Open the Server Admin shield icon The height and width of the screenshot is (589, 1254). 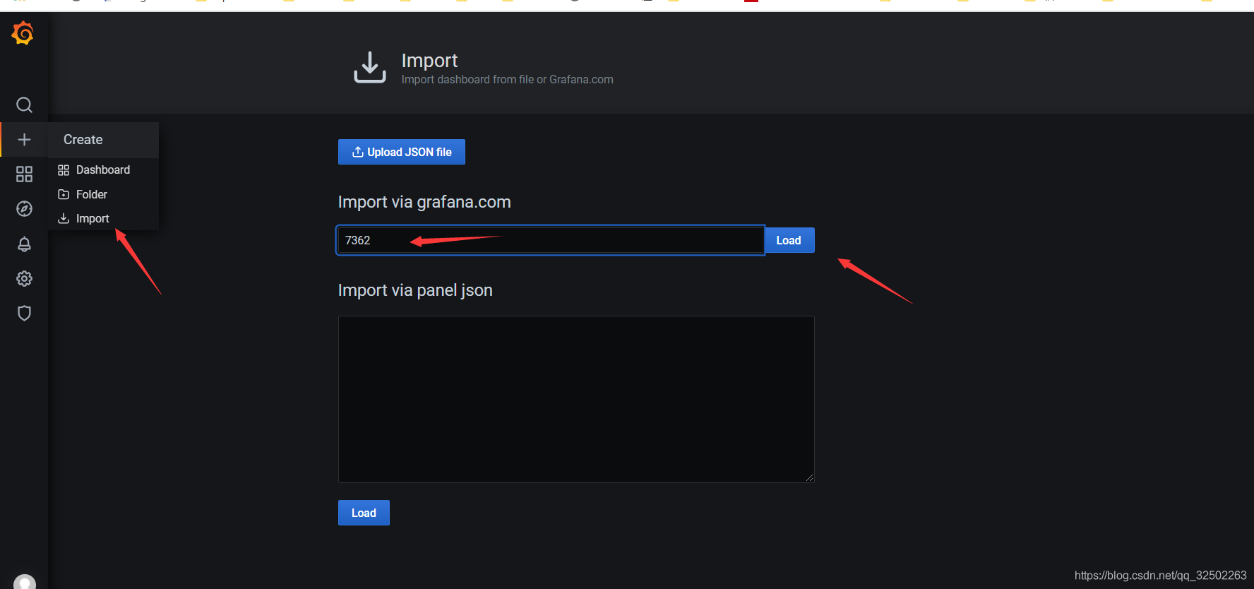tap(24, 313)
